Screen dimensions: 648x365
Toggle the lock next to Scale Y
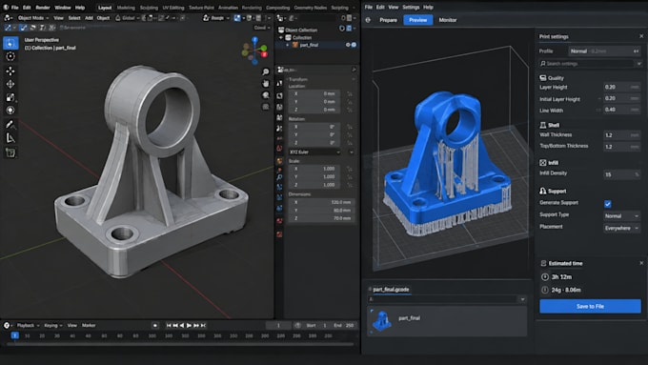pyautogui.click(x=350, y=177)
